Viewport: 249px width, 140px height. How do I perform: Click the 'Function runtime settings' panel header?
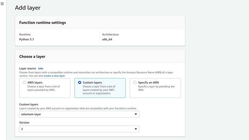43,23
